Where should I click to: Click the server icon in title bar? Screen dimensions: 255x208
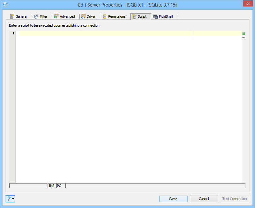[x=6, y=5]
